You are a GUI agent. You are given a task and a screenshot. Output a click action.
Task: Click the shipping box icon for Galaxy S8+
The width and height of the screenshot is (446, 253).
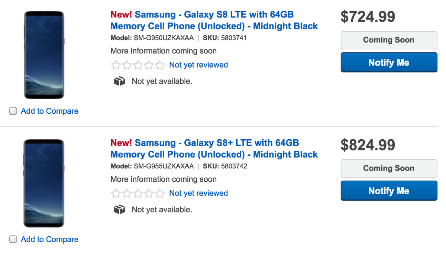point(119,210)
